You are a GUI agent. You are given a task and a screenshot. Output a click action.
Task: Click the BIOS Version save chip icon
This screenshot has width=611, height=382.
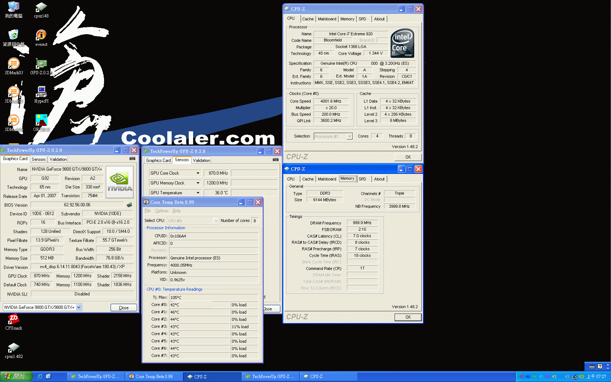click(129, 205)
